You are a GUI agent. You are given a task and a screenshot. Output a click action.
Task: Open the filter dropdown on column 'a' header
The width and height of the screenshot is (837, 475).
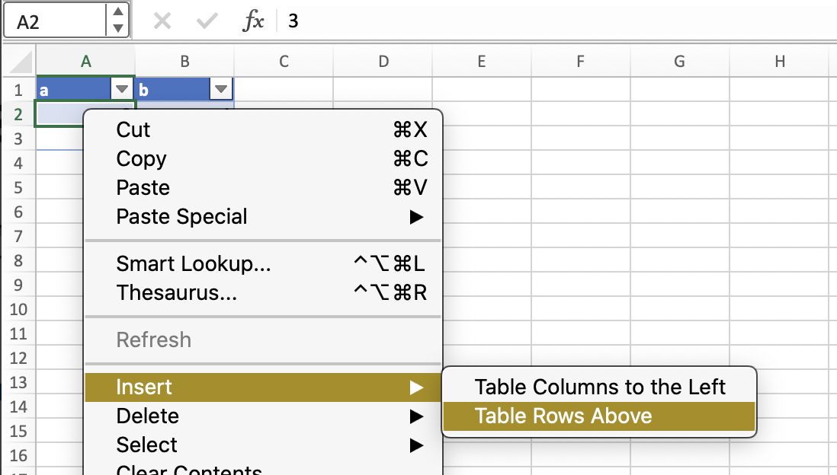122,88
